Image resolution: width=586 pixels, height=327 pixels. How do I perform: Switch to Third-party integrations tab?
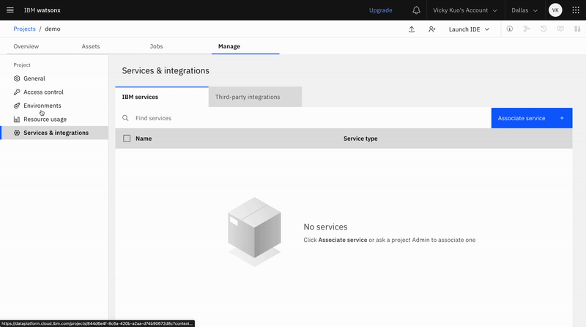click(248, 97)
